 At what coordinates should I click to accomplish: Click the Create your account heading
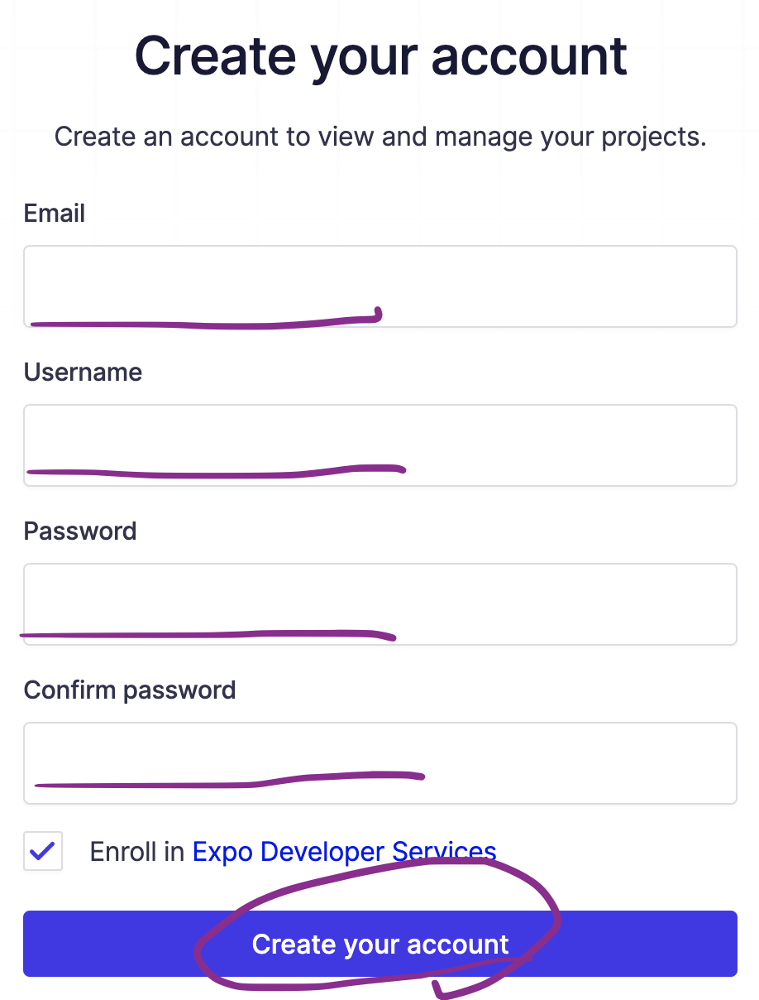coord(379,55)
